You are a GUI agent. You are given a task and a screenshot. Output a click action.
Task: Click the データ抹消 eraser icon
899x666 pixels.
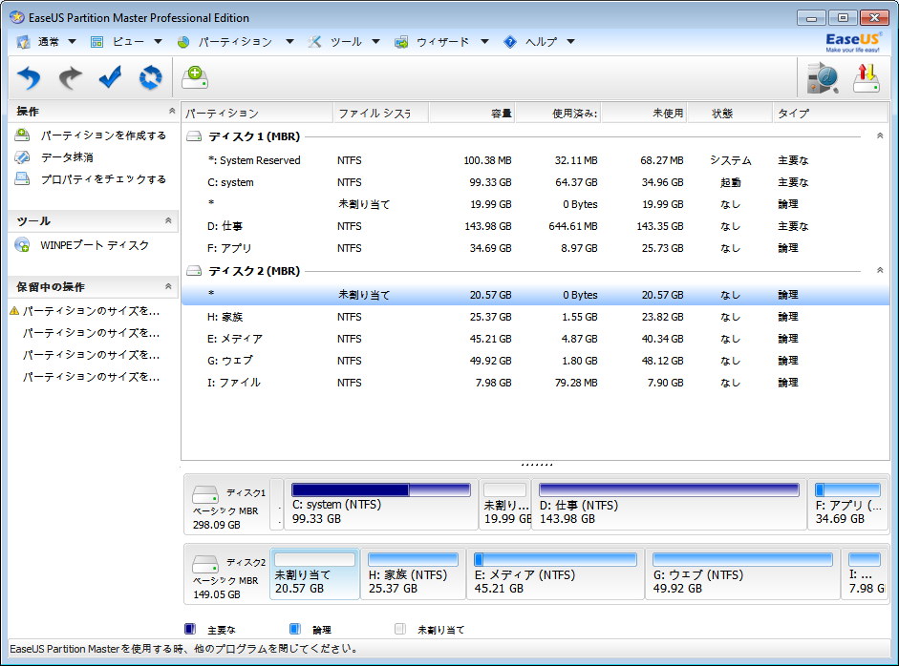tap(22, 156)
